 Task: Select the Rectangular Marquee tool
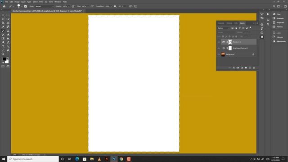[8, 15]
